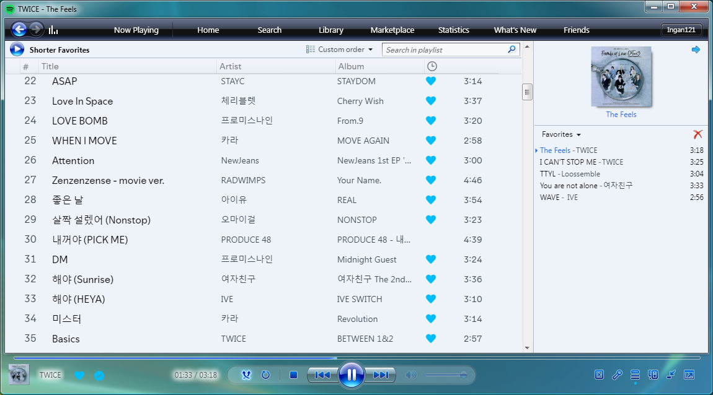Select WAVE - IVE in queue
Image resolution: width=713 pixels, height=395 pixels.
pos(621,197)
